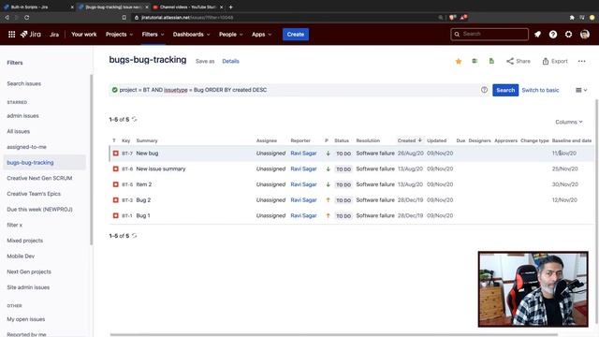Viewport: 599px width, 337px height.
Task: Click the Jira logo in header
Action: [x=31, y=35]
